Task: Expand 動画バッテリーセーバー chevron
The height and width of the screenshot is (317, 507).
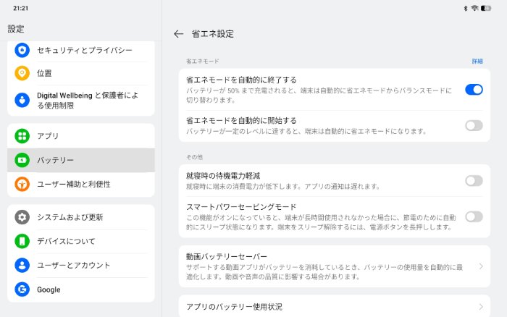Action: (481, 266)
